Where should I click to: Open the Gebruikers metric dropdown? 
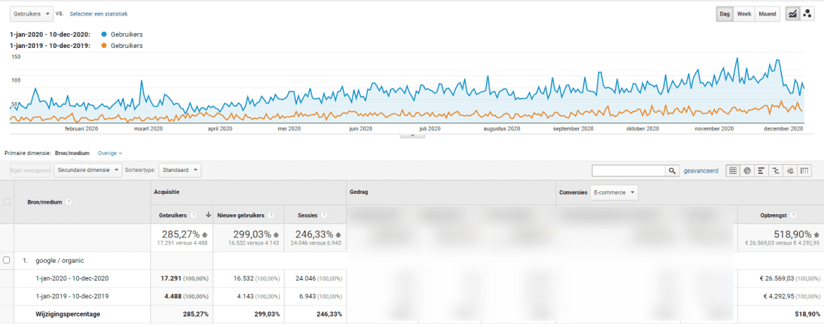[x=32, y=13]
